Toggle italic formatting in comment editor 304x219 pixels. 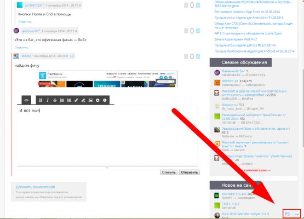point(48,100)
